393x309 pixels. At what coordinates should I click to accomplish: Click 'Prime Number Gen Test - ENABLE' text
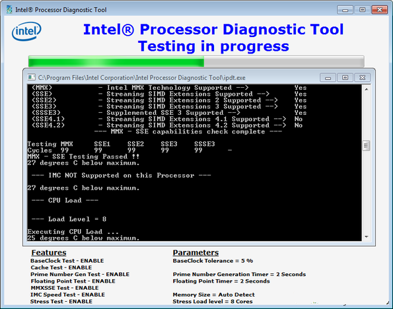click(x=80, y=274)
